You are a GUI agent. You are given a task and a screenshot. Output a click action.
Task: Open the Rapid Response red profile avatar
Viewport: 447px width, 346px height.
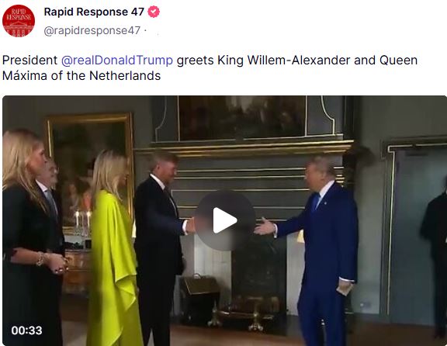pyautogui.click(x=19, y=21)
